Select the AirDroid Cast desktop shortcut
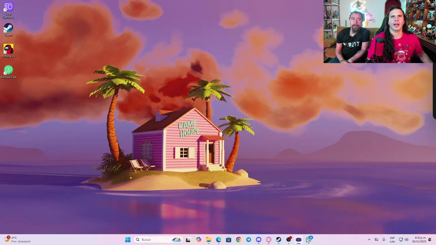This screenshot has height=245, width=436. click(8, 72)
